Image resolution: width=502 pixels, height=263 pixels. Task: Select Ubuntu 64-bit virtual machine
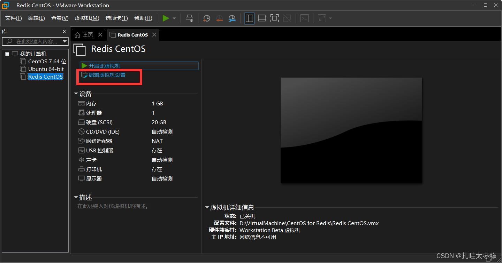[x=46, y=69]
